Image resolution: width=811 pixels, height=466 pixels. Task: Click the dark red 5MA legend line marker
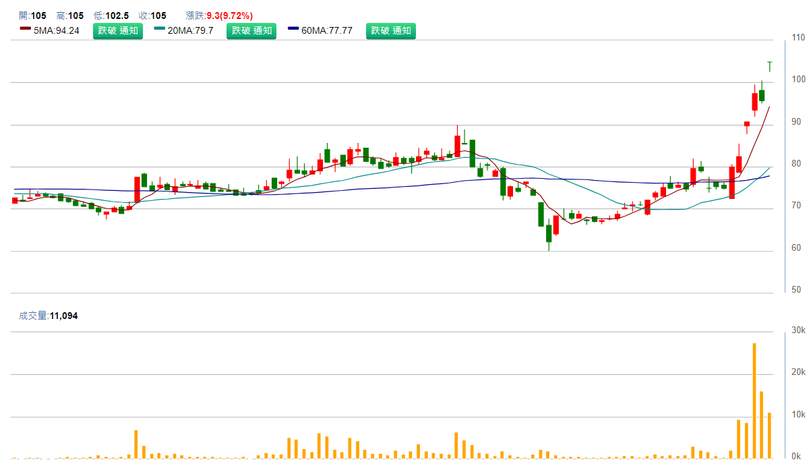tap(26, 29)
